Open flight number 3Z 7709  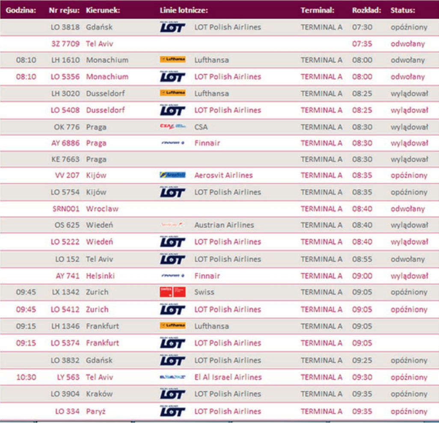click(65, 44)
